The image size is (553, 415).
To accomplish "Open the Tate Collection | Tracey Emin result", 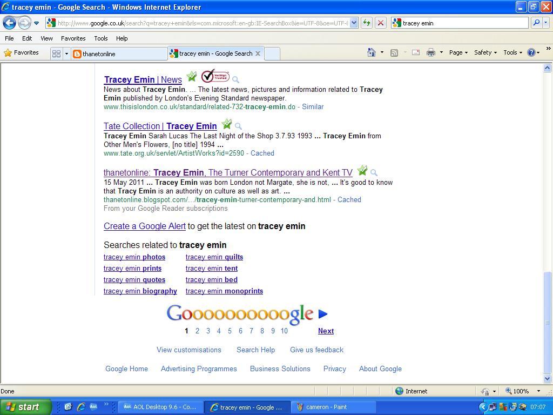I will (160, 126).
